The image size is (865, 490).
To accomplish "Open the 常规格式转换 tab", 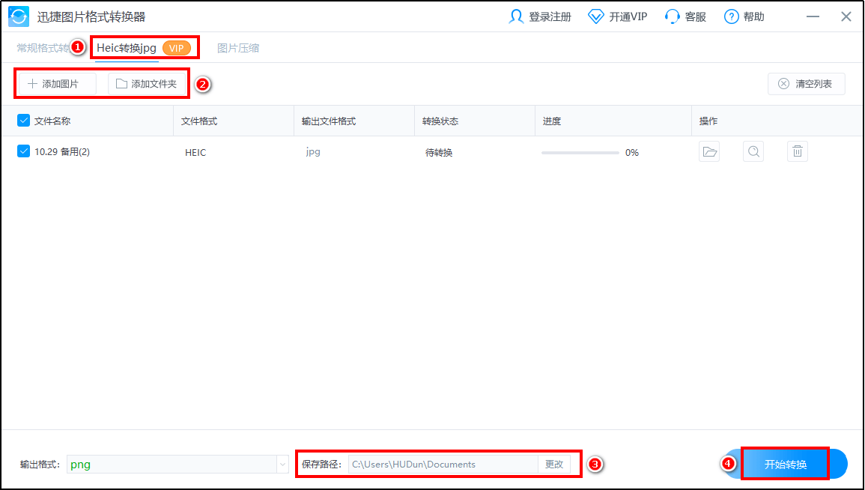I will tap(43, 48).
